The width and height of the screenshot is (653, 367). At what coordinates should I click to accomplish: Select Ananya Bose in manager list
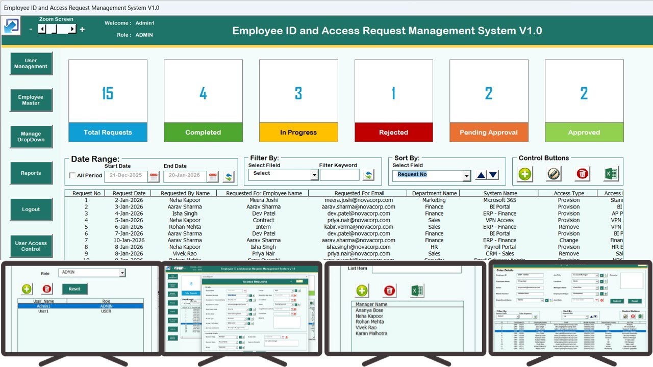coord(369,310)
